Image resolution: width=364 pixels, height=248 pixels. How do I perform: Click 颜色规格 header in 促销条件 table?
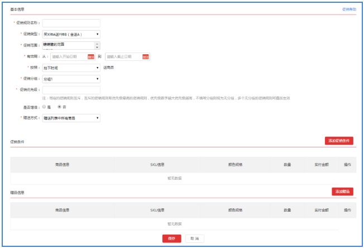point(235,165)
